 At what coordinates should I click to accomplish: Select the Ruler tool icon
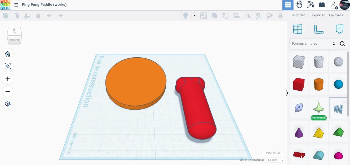tap(318, 30)
